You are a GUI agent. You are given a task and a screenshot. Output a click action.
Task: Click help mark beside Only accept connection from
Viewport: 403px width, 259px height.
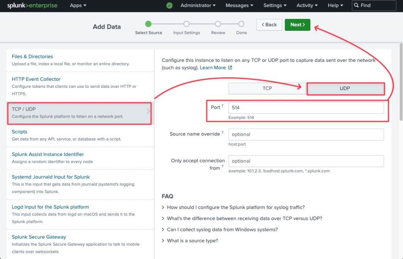point(223,166)
